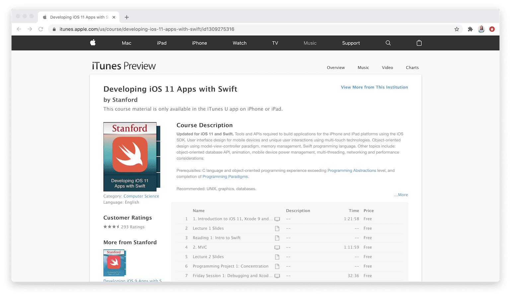
Task: Open the Computer Science category link
Action: click(141, 196)
